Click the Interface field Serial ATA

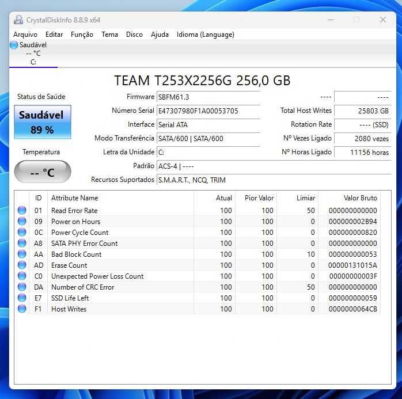tap(208, 125)
